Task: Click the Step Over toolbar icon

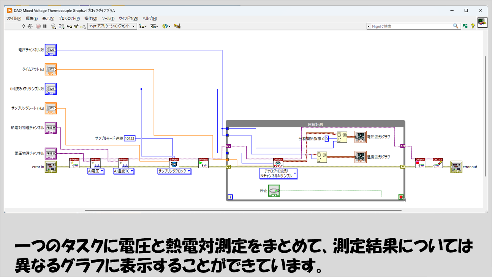Action: click(76, 26)
